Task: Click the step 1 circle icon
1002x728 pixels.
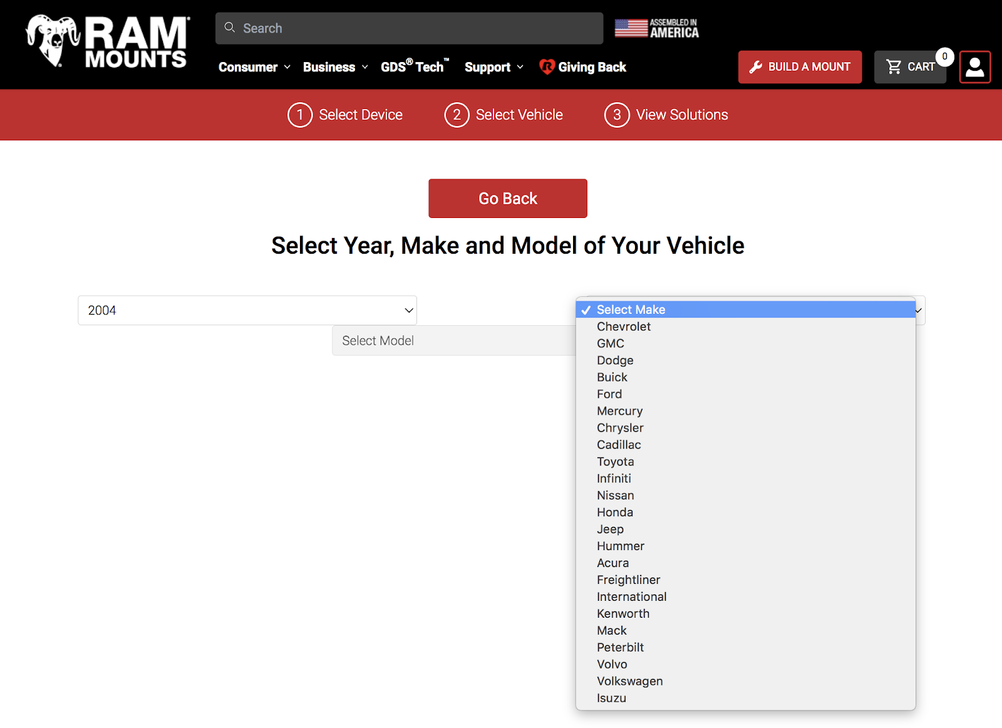Action: click(300, 115)
